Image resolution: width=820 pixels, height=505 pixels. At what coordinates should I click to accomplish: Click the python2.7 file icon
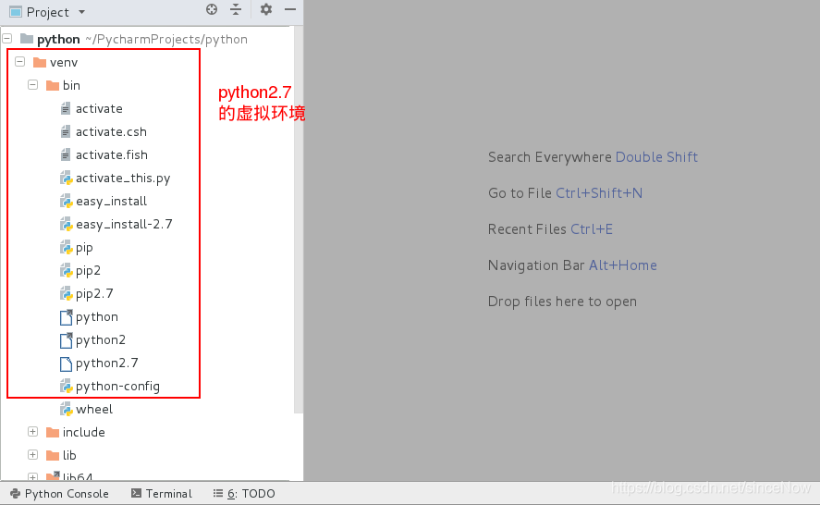point(66,363)
